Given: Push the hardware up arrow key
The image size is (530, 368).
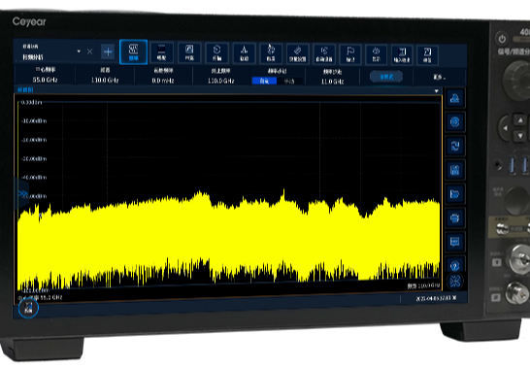Looking at the screenshot, I should [520, 120].
